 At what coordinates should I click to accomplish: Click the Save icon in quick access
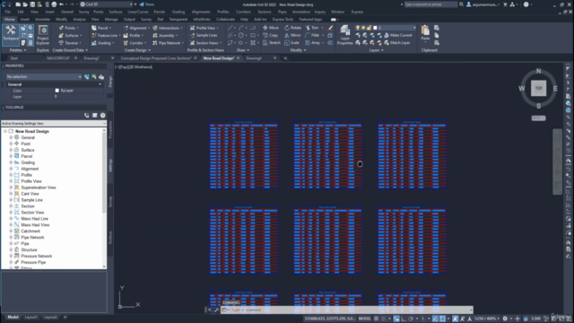[32, 4]
